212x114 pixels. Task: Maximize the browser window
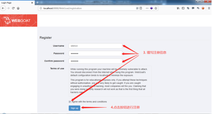202,1
